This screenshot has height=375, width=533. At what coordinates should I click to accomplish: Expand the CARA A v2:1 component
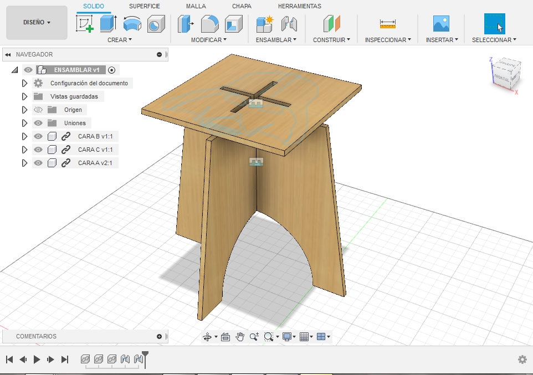[24, 163]
